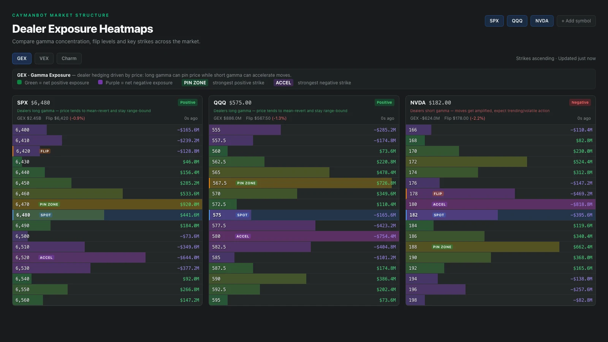Select the QQQ 582.5 strike label
This screenshot has height=342, width=608.
tap(219, 247)
